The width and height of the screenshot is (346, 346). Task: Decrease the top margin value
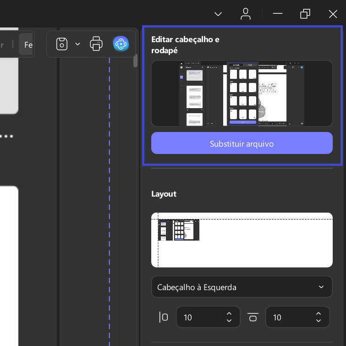coord(319,321)
